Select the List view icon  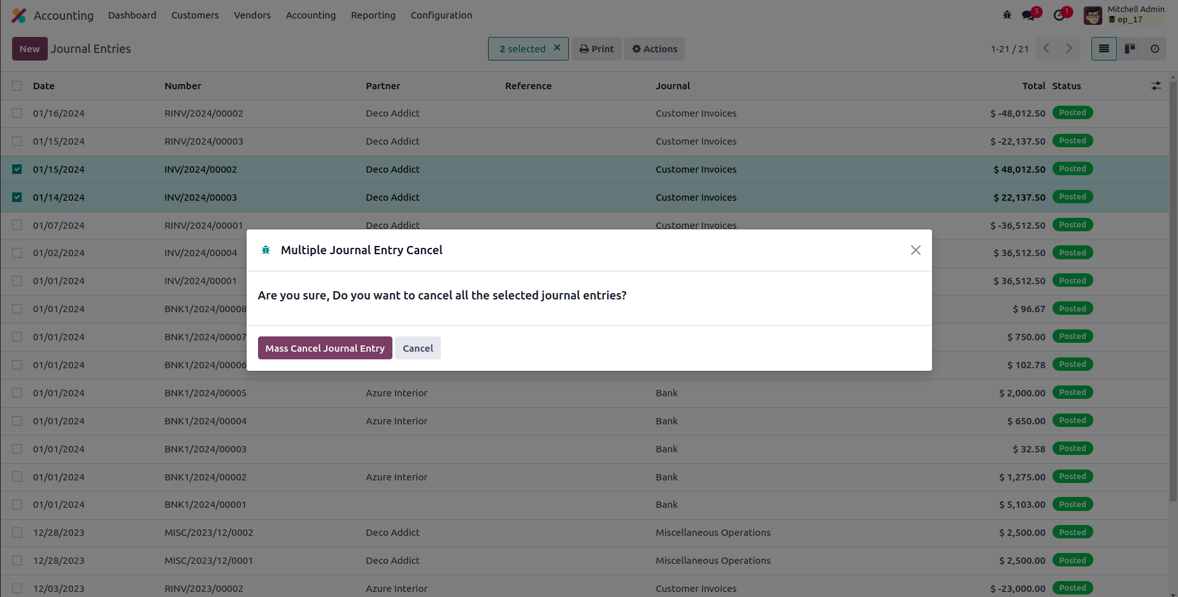tap(1104, 49)
